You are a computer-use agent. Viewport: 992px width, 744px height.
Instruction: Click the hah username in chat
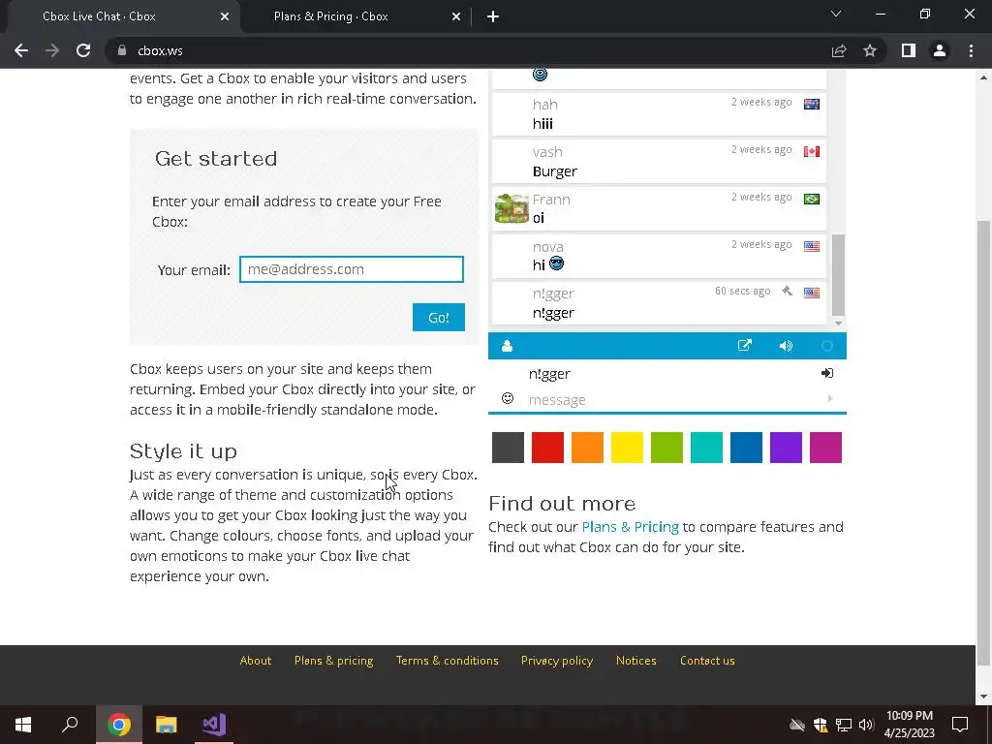(x=544, y=105)
